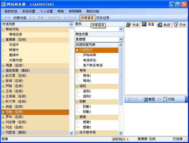
Task: Expand the 值班客服 (离线) node
Action: 3,71
